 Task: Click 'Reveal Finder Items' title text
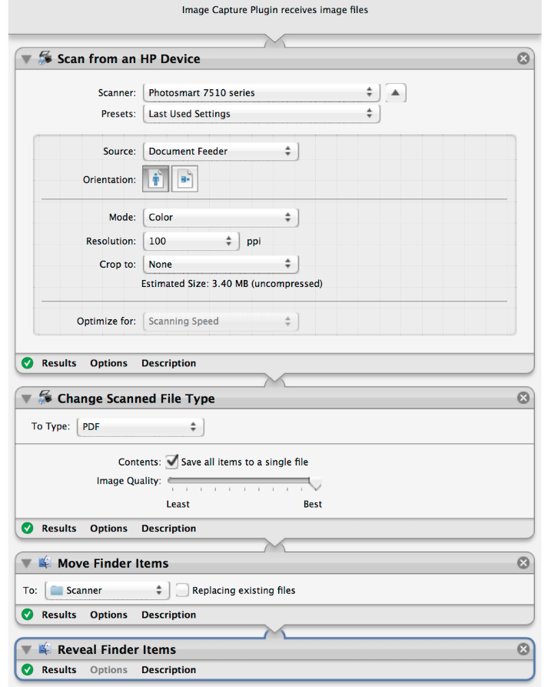tap(117, 649)
